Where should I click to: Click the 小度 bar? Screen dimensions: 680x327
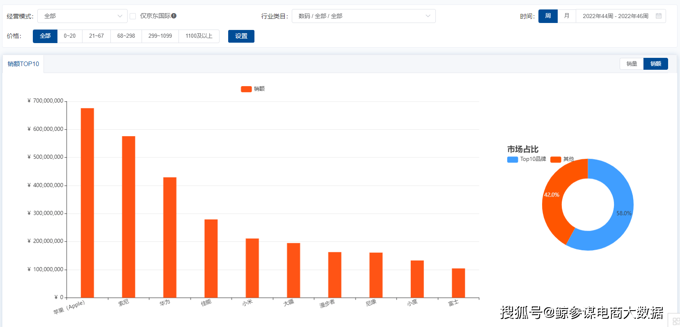point(417,279)
